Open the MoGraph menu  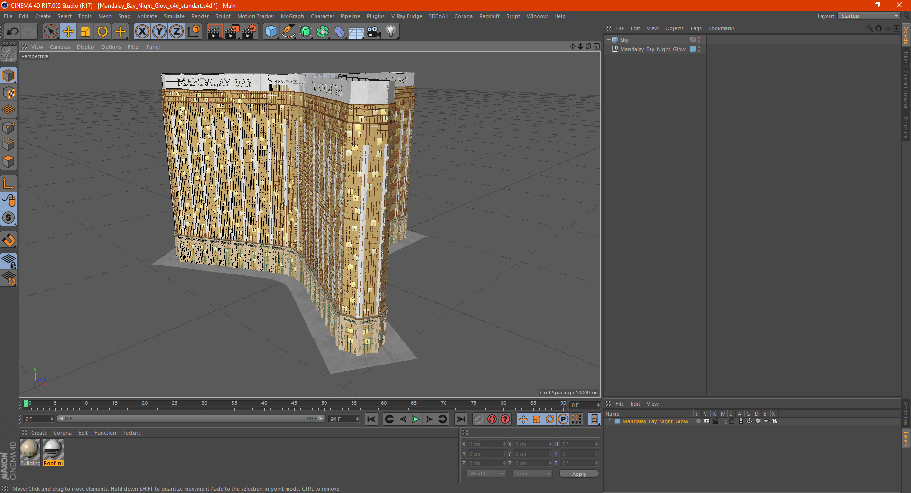[x=292, y=16]
